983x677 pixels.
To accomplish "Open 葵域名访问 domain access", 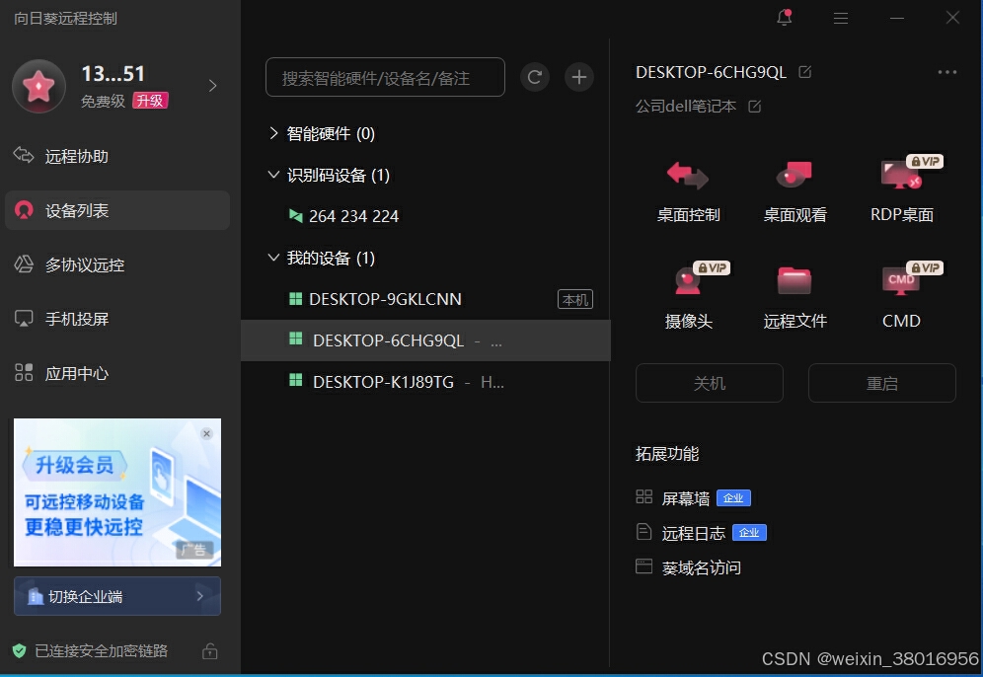I will coord(688,567).
